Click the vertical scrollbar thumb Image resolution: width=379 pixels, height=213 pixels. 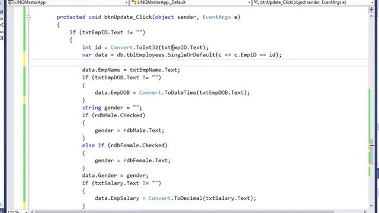371,152
